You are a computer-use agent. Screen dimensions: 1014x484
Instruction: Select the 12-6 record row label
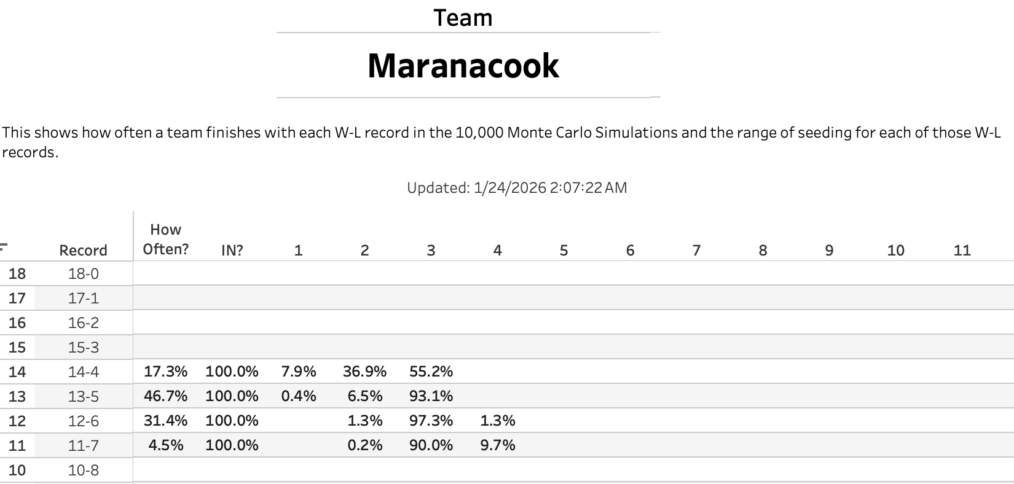click(x=83, y=421)
